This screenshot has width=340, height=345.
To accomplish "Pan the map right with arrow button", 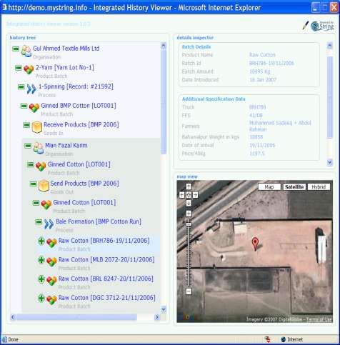I will (x=195, y=195).
